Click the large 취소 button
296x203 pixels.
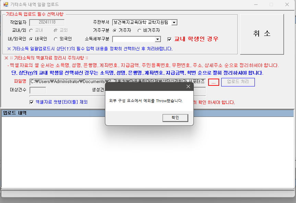(x=262, y=34)
